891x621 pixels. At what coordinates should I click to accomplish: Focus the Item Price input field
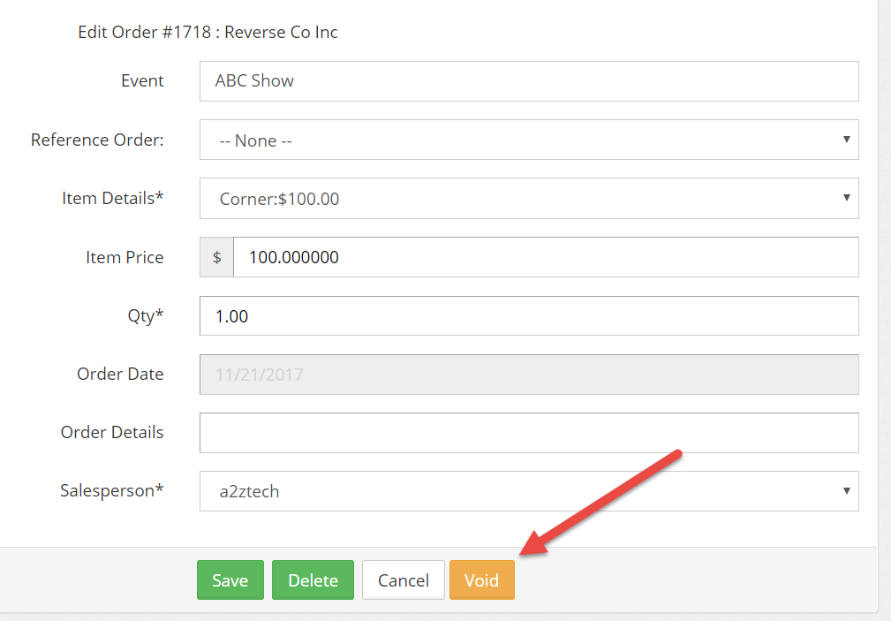tap(545, 257)
